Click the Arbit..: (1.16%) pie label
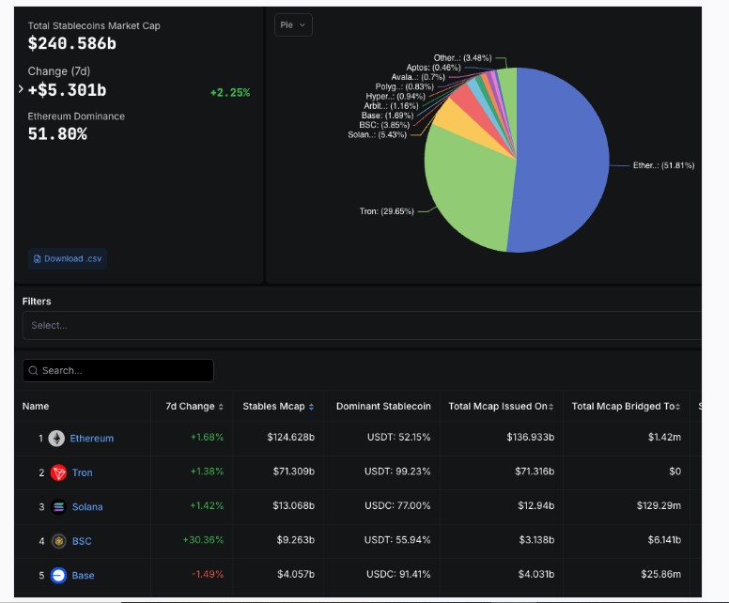The width and height of the screenshot is (729, 603). pos(391,106)
